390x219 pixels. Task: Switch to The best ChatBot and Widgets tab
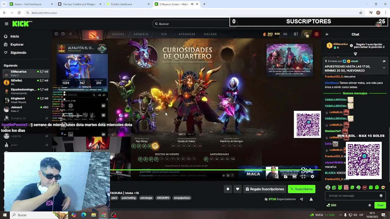point(79,4)
